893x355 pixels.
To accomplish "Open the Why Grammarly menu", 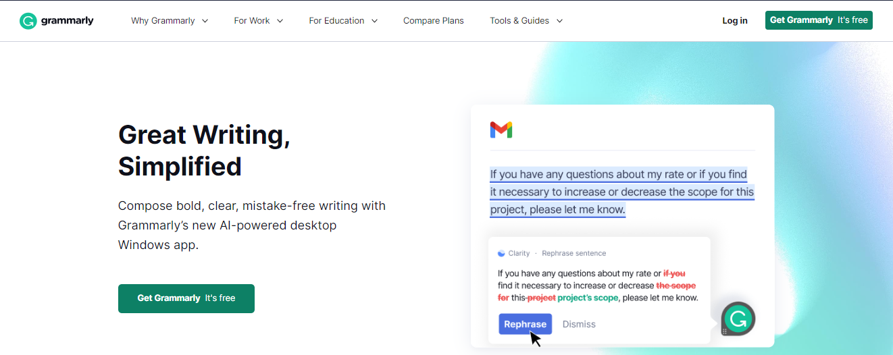I will pyautogui.click(x=170, y=21).
